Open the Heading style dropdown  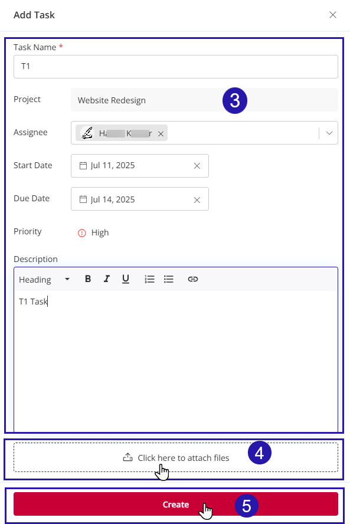44,279
